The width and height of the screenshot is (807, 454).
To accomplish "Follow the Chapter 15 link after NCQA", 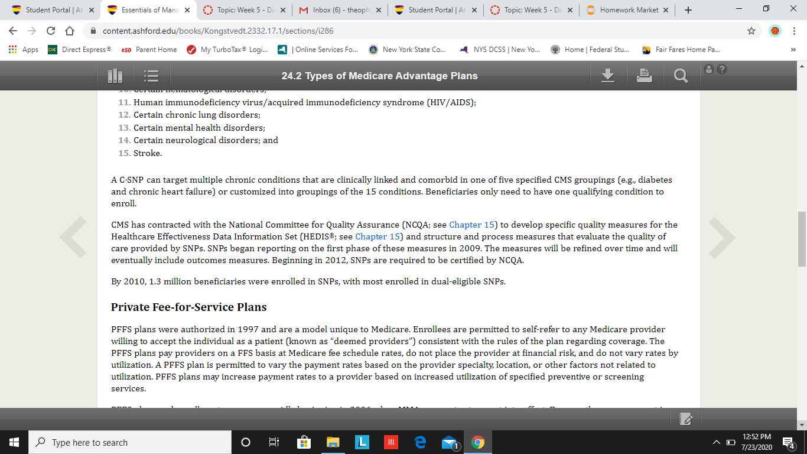I will pos(471,225).
